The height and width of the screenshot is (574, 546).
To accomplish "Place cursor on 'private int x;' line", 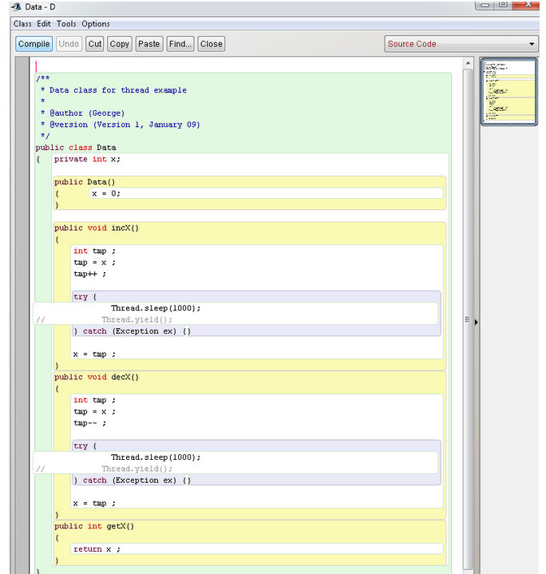I will tap(87, 159).
